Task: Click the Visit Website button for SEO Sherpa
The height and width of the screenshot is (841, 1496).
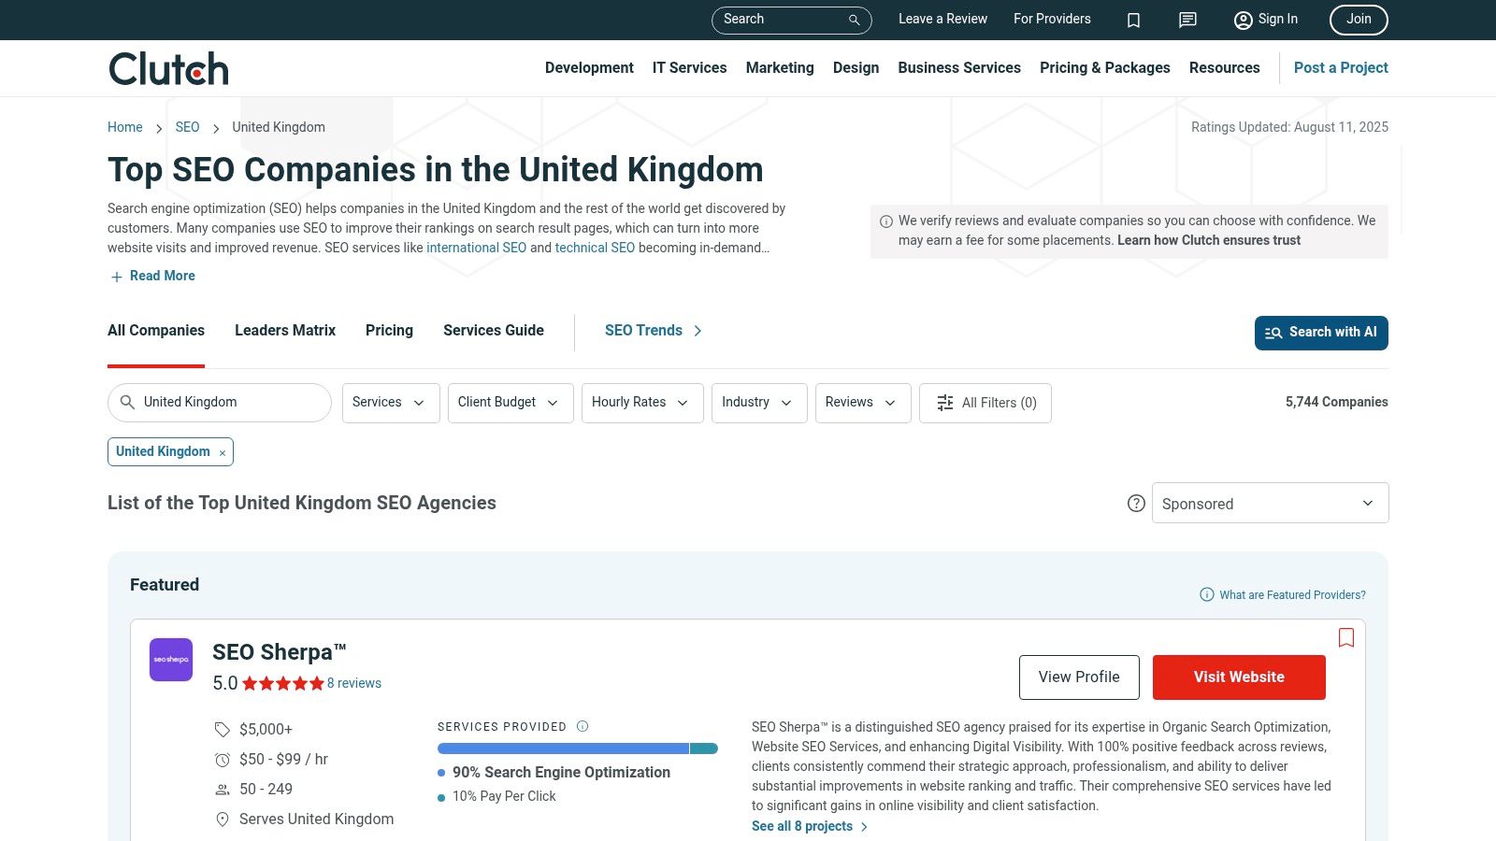Action: click(1239, 677)
